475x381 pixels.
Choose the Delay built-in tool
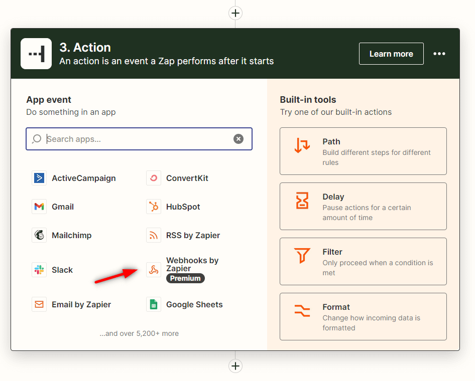point(363,206)
